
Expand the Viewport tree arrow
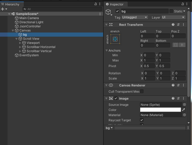pos(20,43)
